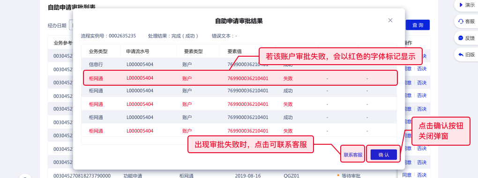
Task: Click the 联系客服 link in the dialog footer
Action: tap(353, 155)
